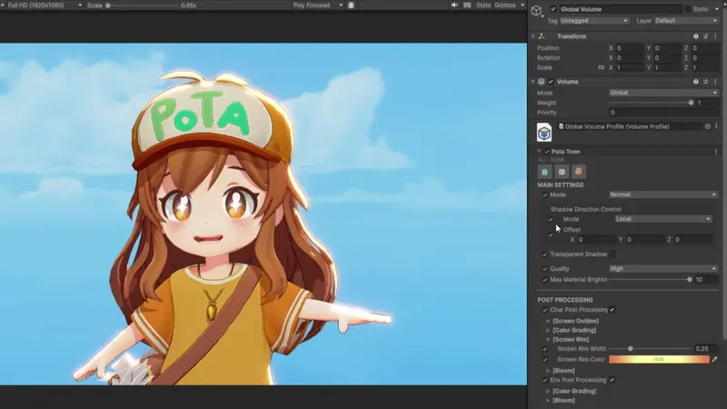Click the Volume Profile asset thumbnail
The width and height of the screenshot is (727, 409).
(543, 133)
